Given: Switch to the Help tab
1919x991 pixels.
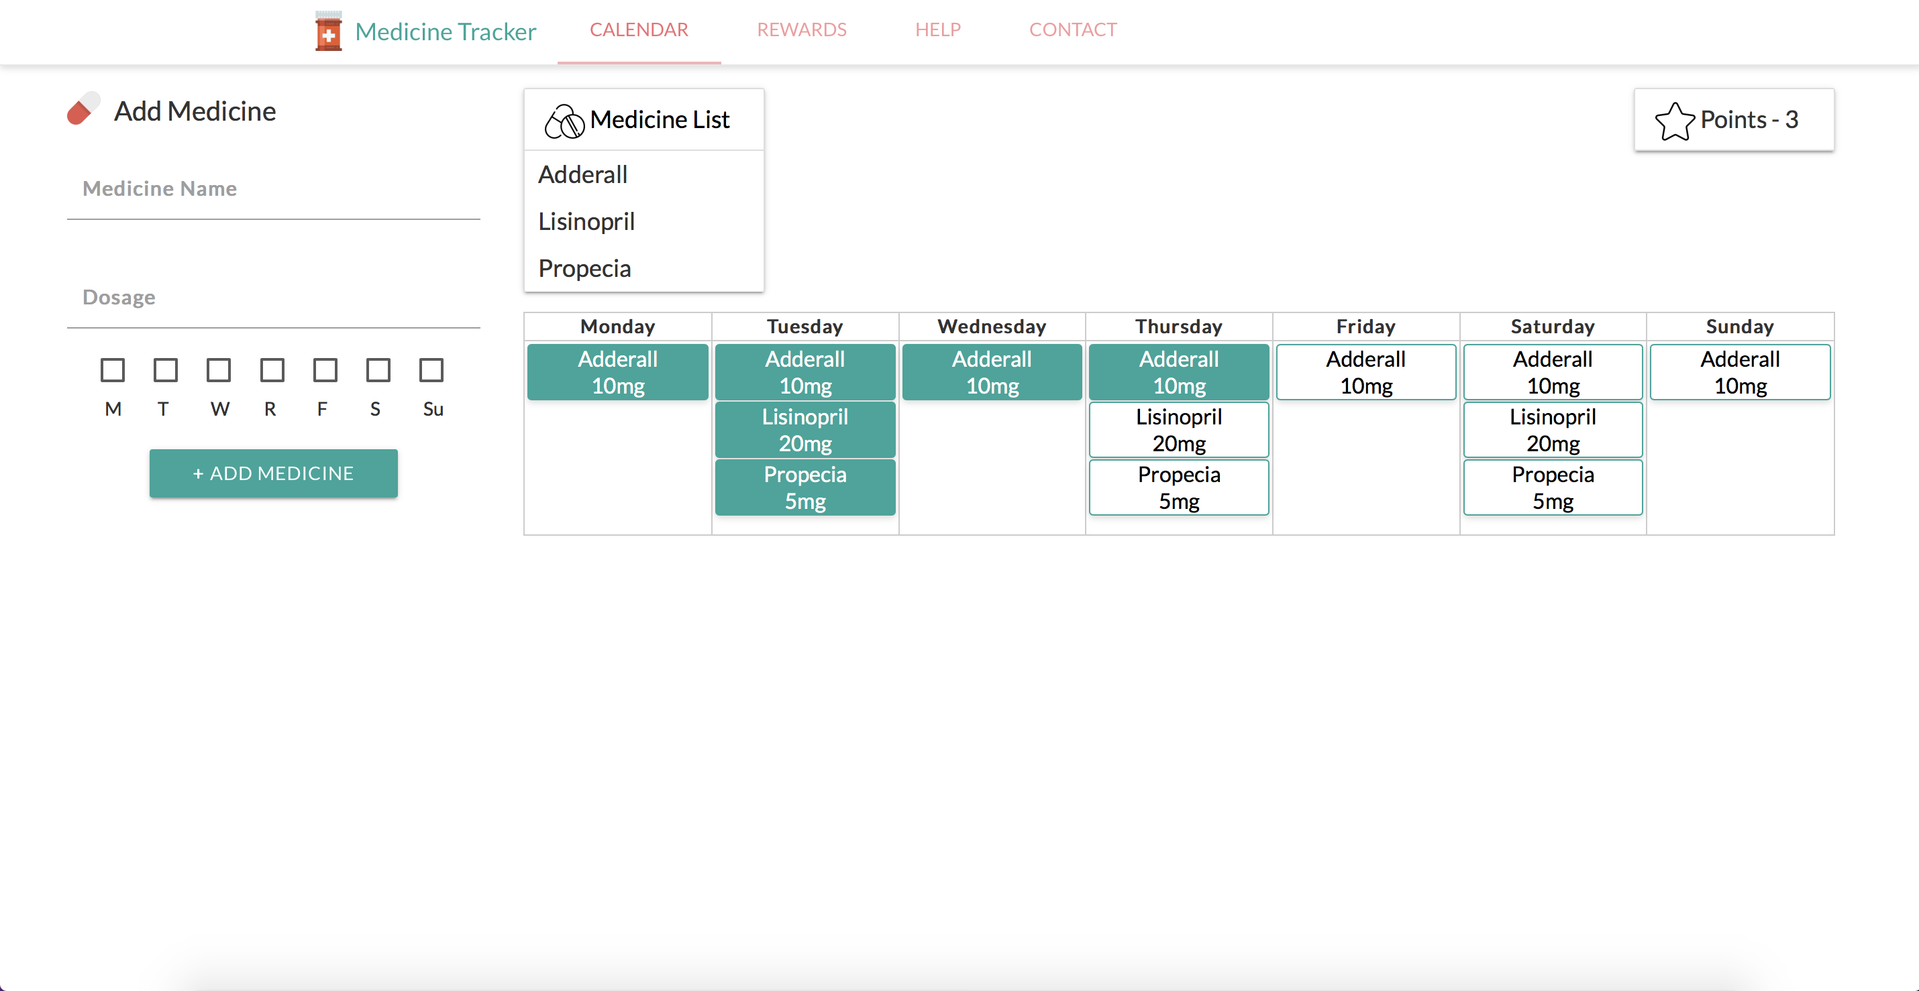Looking at the screenshot, I should coord(937,30).
